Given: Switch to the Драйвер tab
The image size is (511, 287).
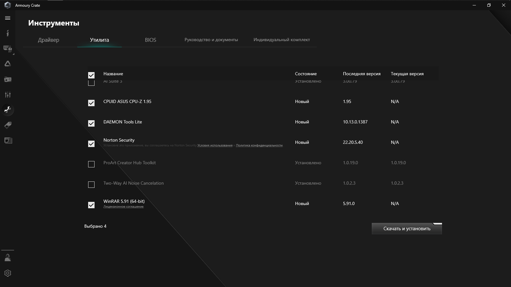Looking at the screenshot, I should click(x=49, y=40).
